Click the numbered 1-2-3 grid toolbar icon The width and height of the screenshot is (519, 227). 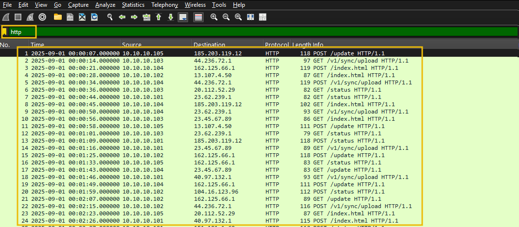[263, 17]
